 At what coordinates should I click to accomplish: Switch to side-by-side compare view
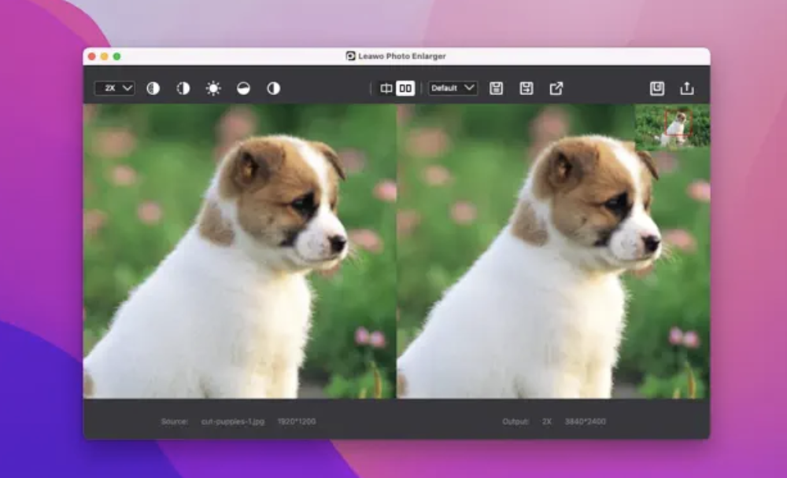405,89
